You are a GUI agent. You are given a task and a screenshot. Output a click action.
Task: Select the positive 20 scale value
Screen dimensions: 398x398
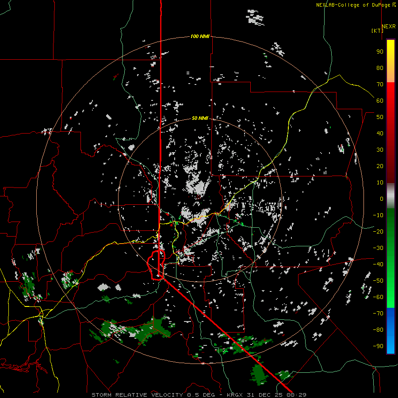coord(380,166)
